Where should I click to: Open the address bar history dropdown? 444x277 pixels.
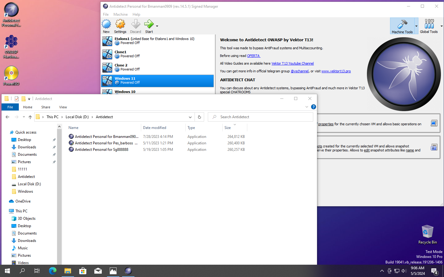point(190,117)
